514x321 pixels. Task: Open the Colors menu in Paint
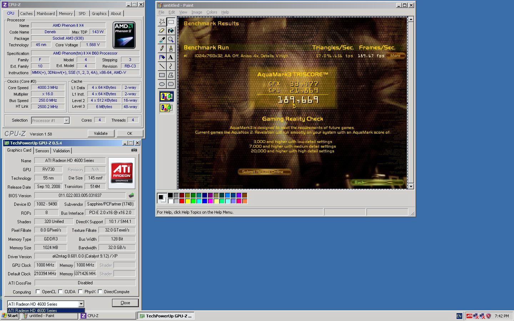pos(212,12)
